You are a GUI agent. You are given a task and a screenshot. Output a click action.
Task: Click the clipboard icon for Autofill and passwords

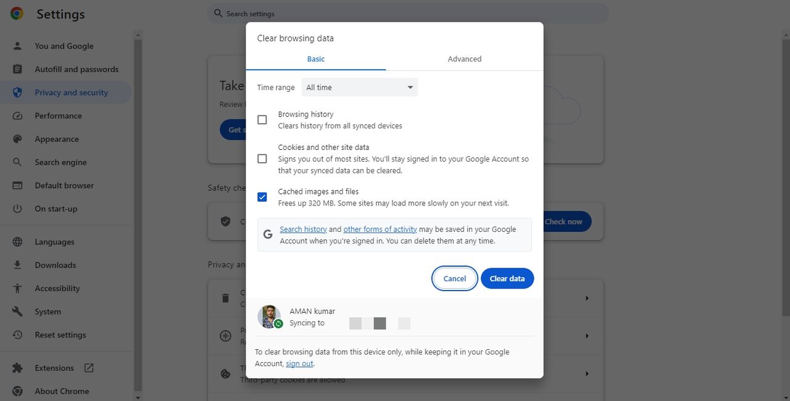(x=17, y=69)
